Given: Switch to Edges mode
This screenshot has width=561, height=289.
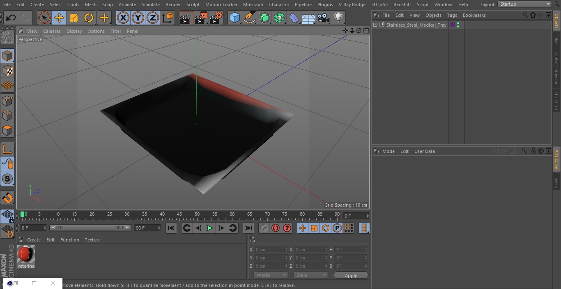Looking at the screenshot, I should [7, 115].
